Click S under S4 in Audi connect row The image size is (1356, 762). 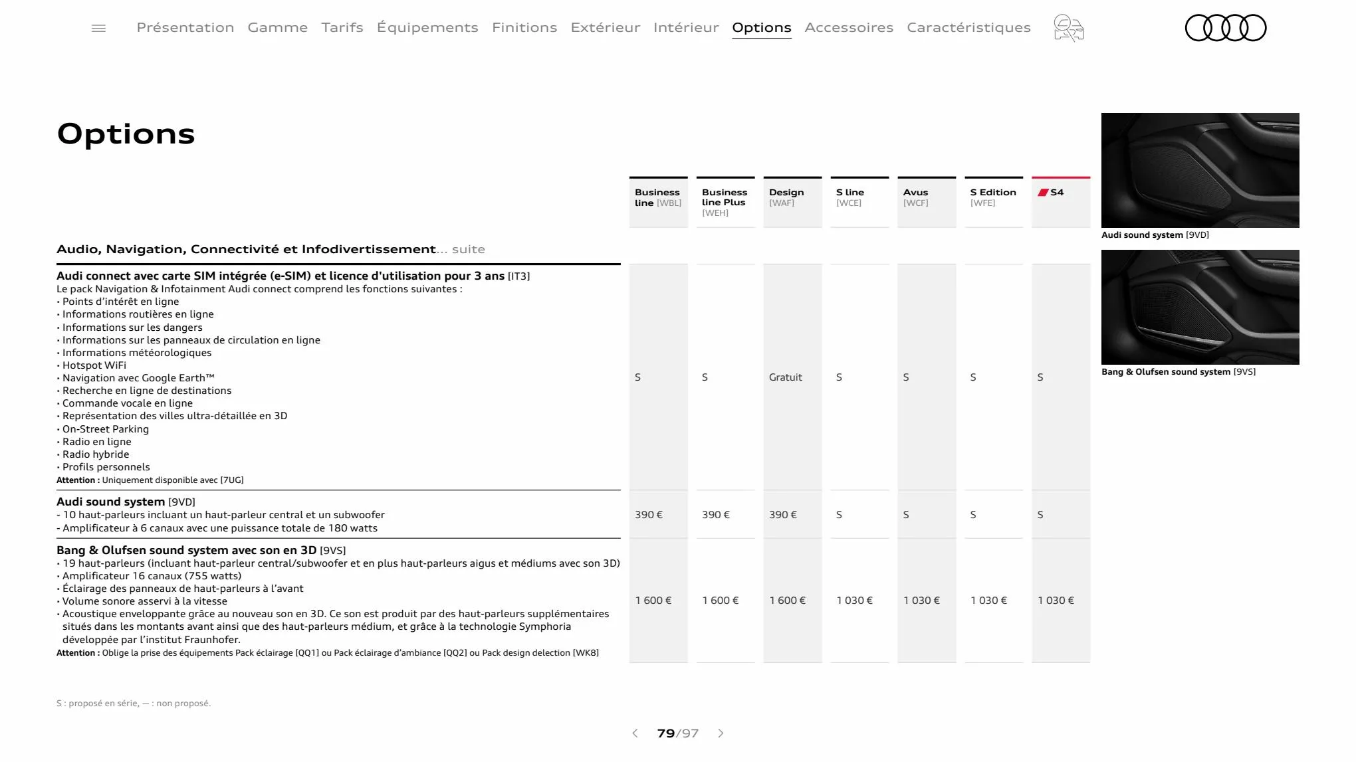[x=1040, y=377]
